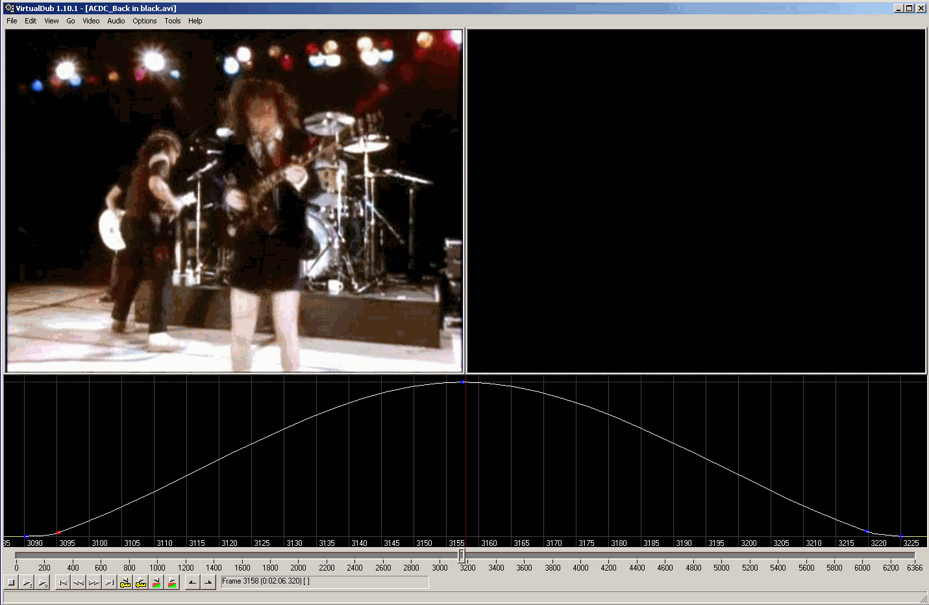Open the Go menu
The image size is (929, 605).
[x=71, y=21]
